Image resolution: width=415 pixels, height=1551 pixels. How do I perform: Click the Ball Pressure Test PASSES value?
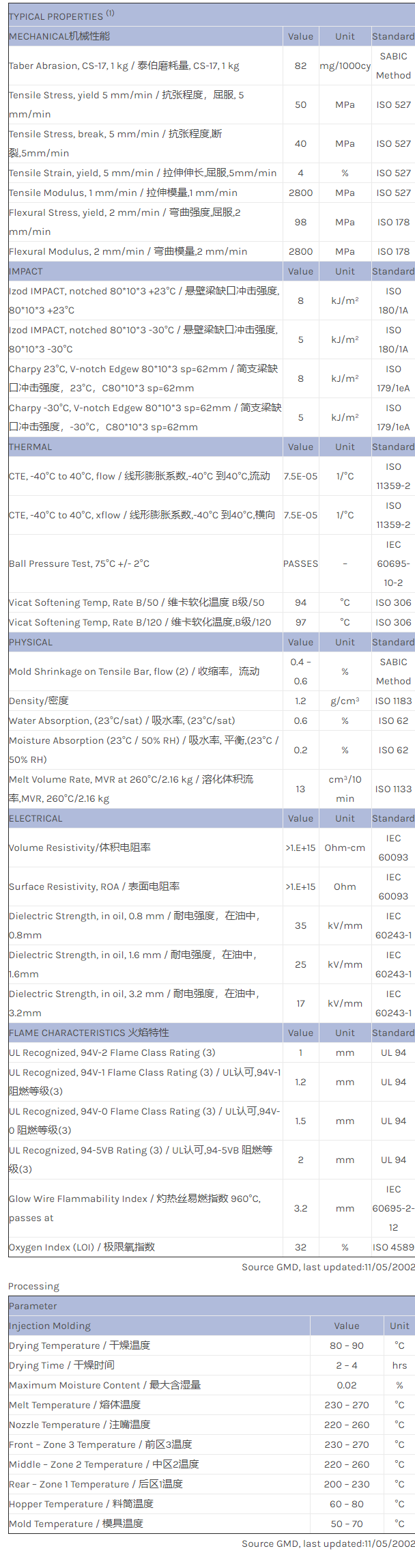click(300, 563)
